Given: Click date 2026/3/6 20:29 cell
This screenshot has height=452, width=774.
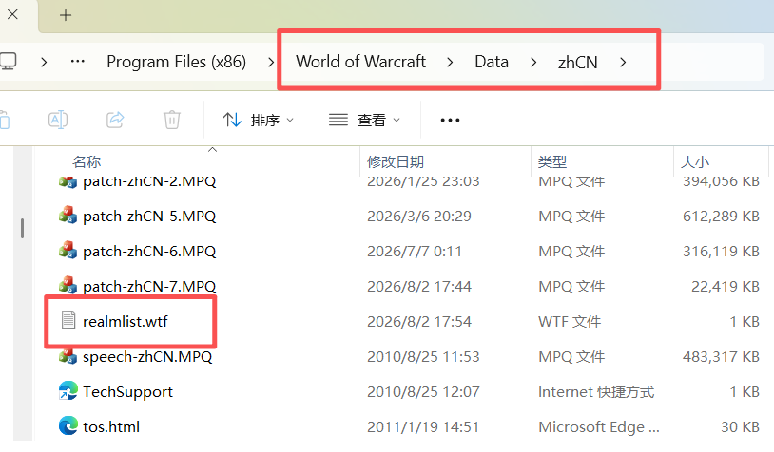Looking at the screenshot, I should coord(418,217).
